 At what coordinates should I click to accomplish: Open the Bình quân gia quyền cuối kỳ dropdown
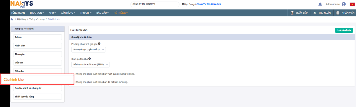click(88, 49)
